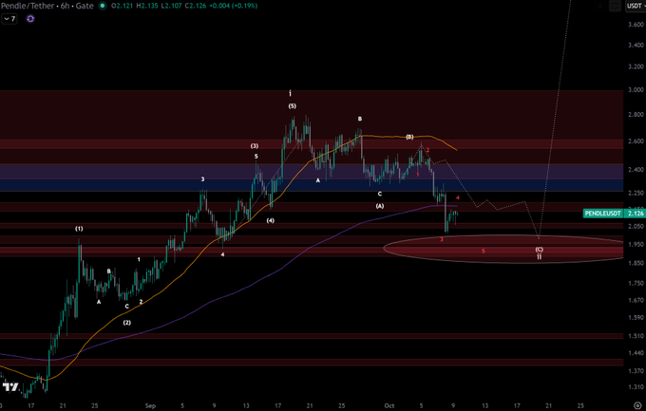This screenshot has height=411, width=646.
Task: Select the (A) wave label
Action: point(380,205)
